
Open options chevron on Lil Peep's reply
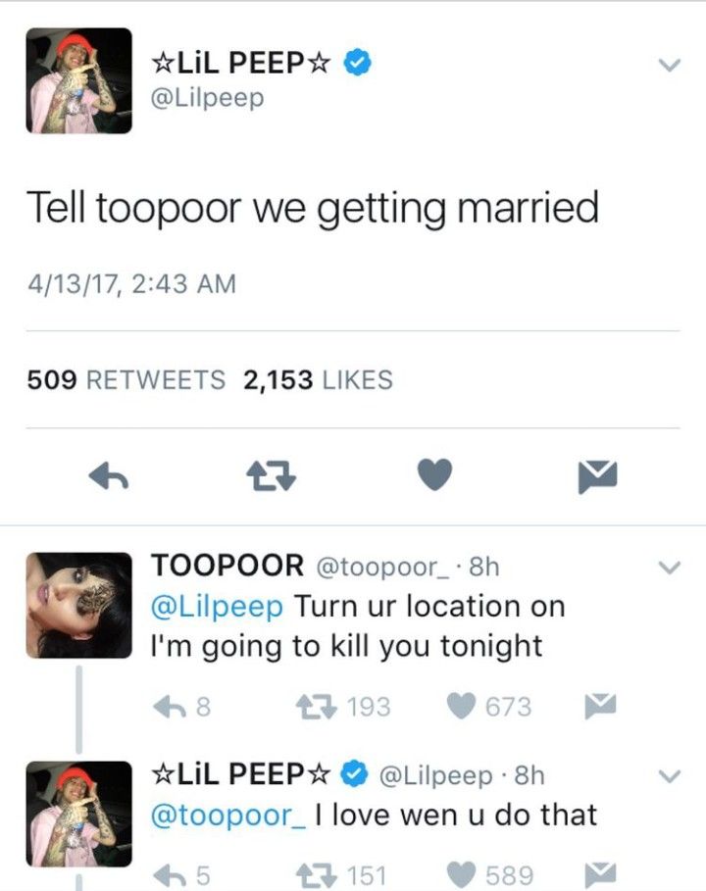tap(669, 775)
